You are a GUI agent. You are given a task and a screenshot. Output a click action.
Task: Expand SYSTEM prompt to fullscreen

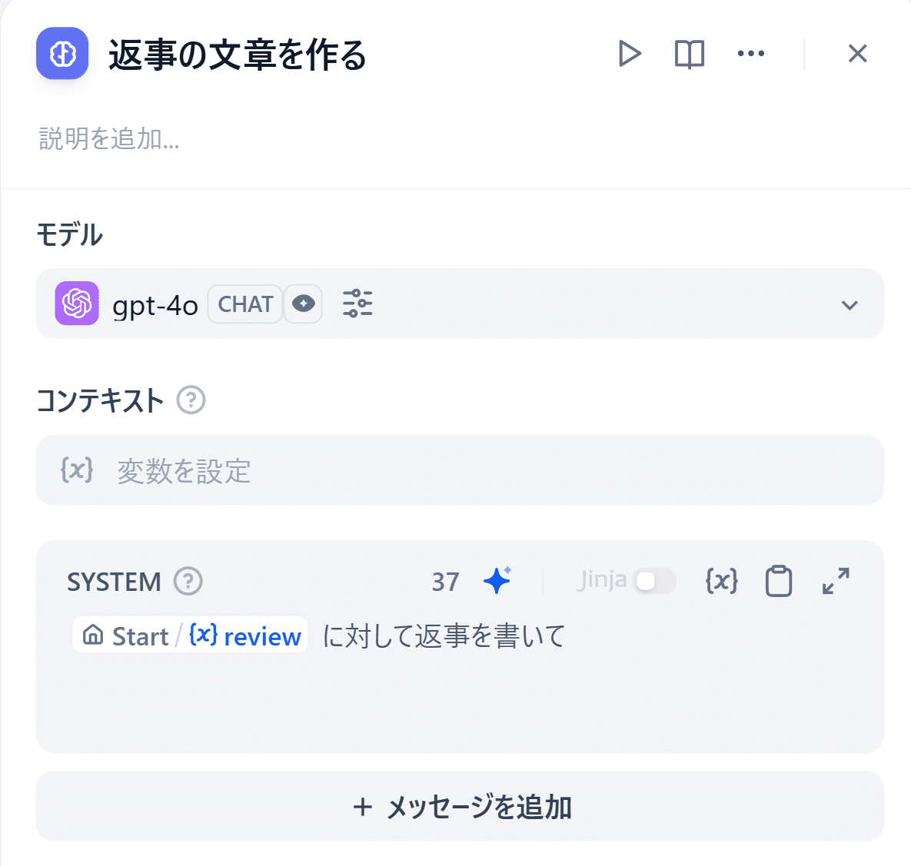(835, 582)
